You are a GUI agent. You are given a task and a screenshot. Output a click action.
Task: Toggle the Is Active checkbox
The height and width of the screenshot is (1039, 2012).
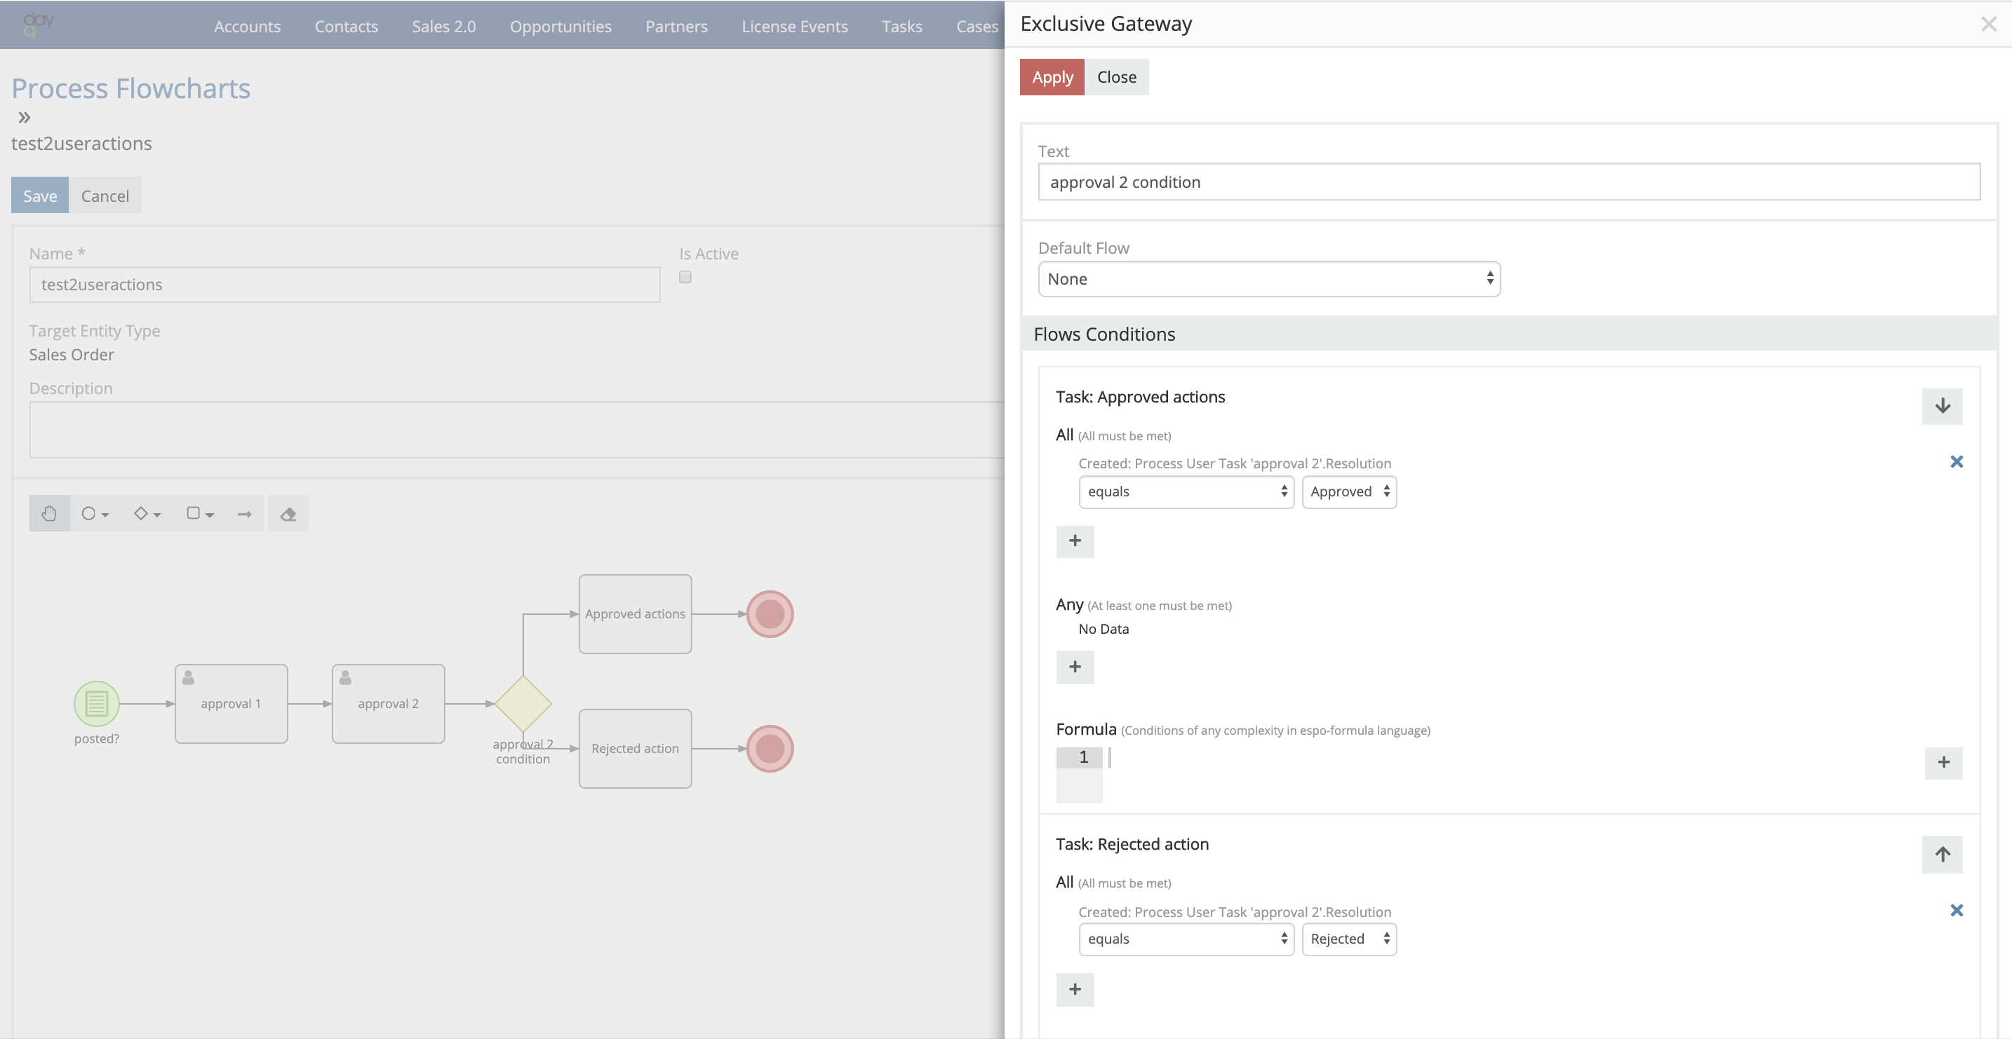point(685,277)
